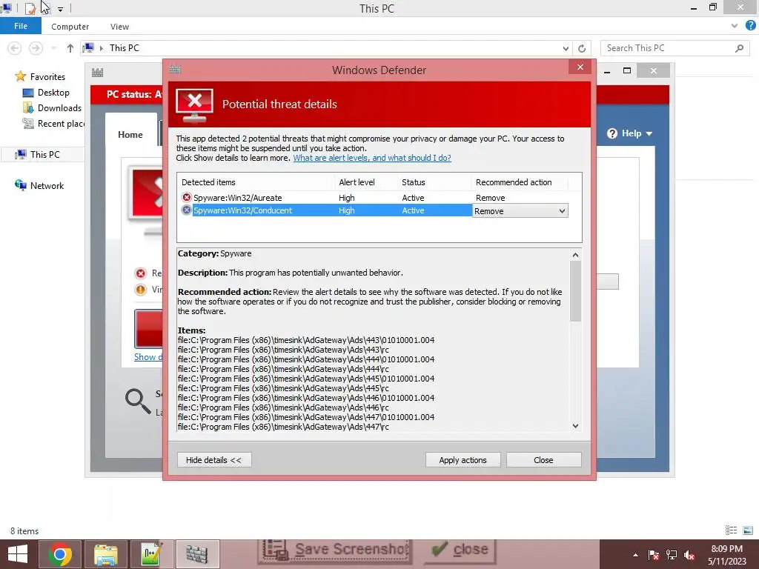Click the details pane scrollbar thumb
Screen dimensions: 759x569
(x=575, y=290)
